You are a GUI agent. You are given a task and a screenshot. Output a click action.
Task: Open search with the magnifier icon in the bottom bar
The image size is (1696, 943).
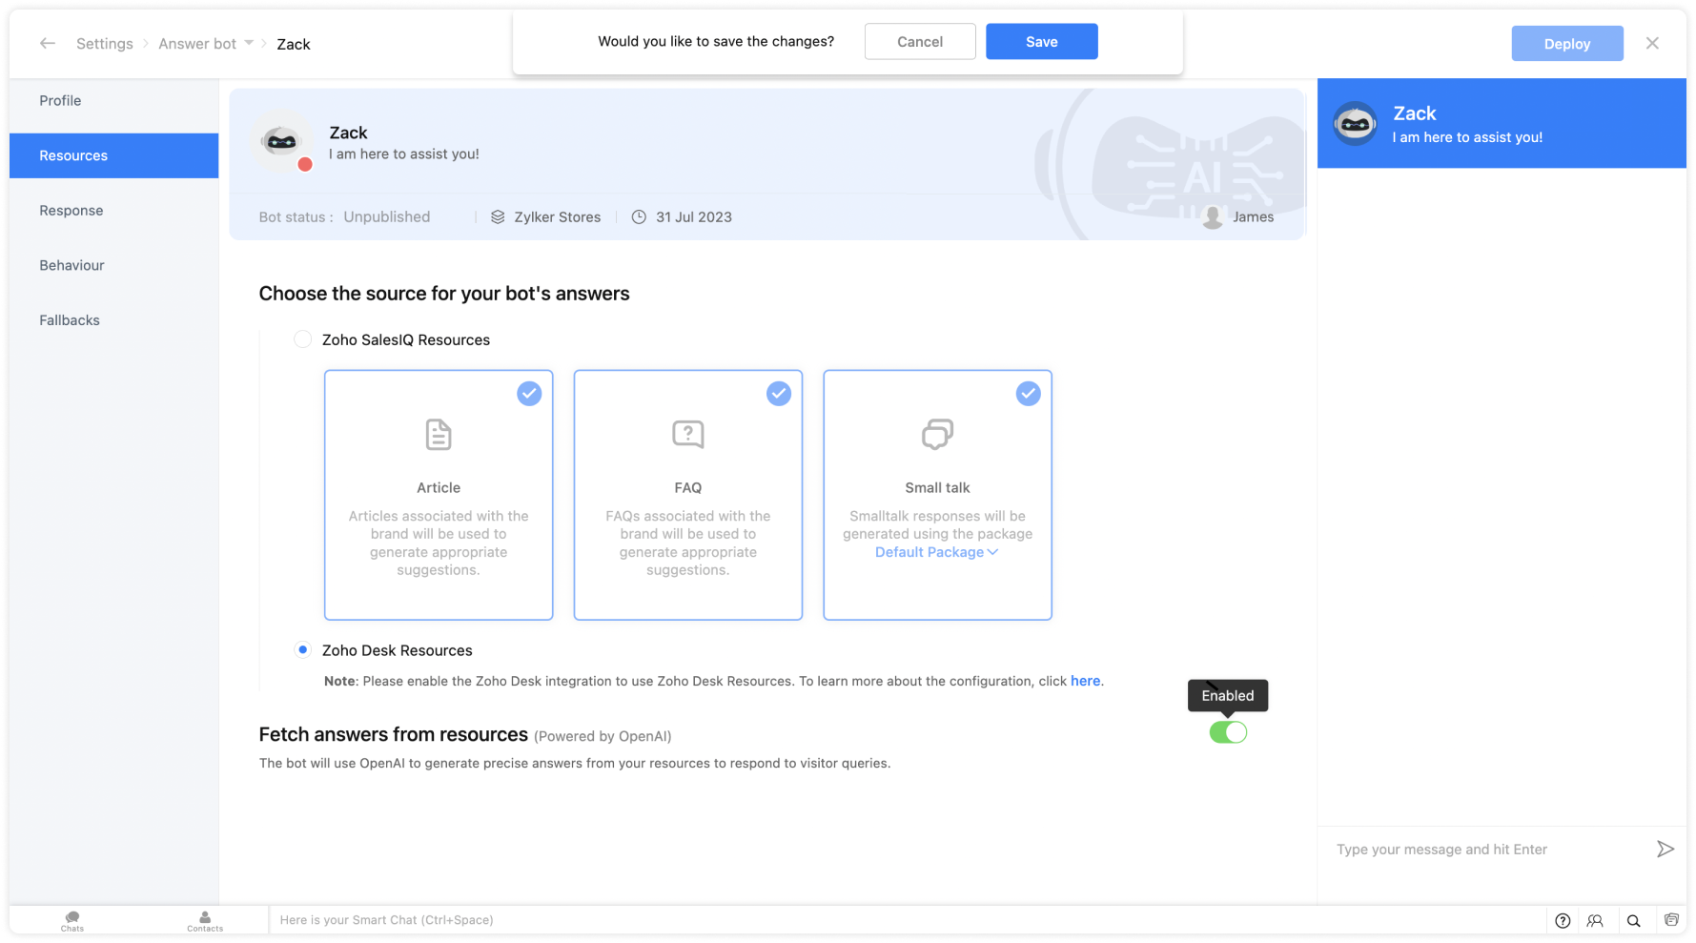1634,921
